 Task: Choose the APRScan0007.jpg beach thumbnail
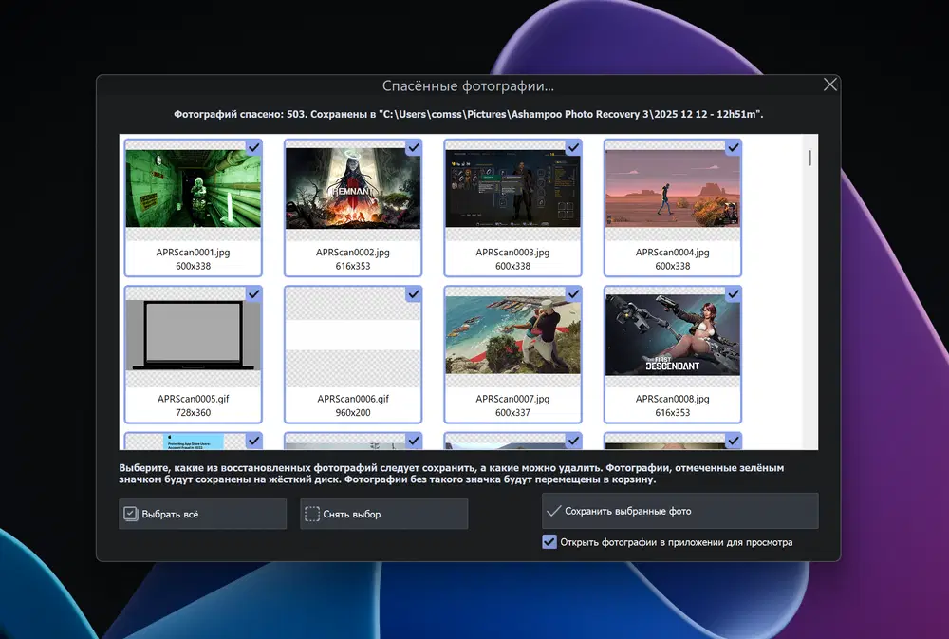coord(512,335)
